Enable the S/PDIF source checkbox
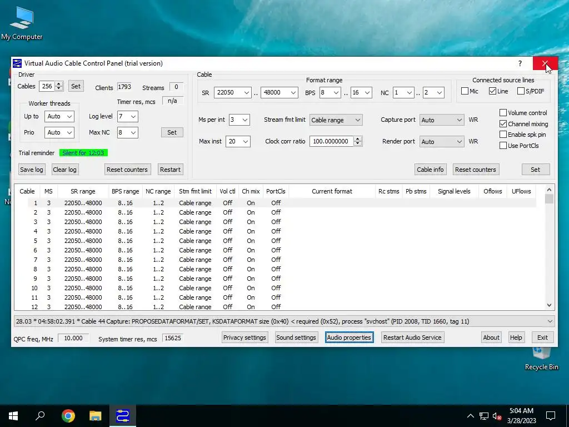The width and height of the screenshot is (569, 427). pos(521,91)
